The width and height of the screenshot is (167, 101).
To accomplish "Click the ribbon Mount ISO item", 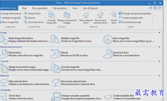I will tap(30, 18).
